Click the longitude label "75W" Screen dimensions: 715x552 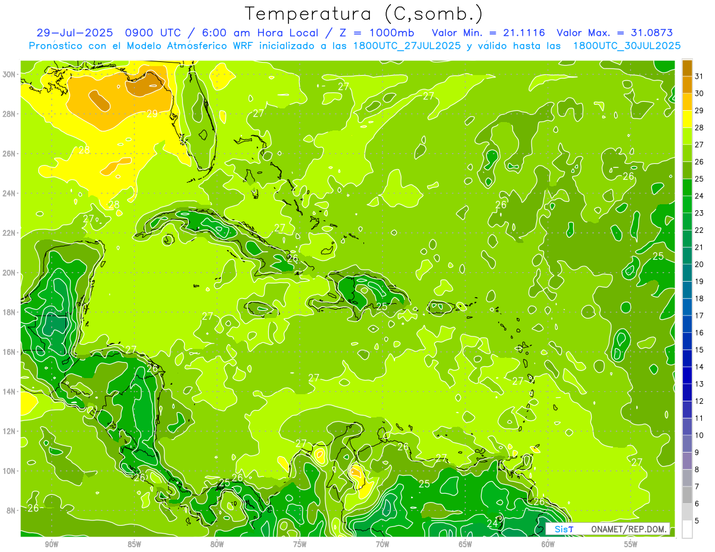coord(300,544)
